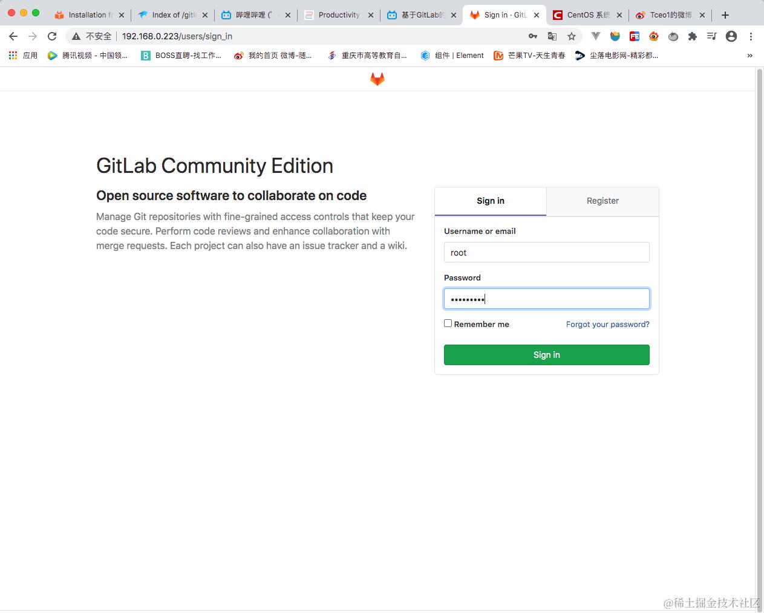Click the Weibo extension icon in toolbar

pyautogui.click(x=654, y=36)
